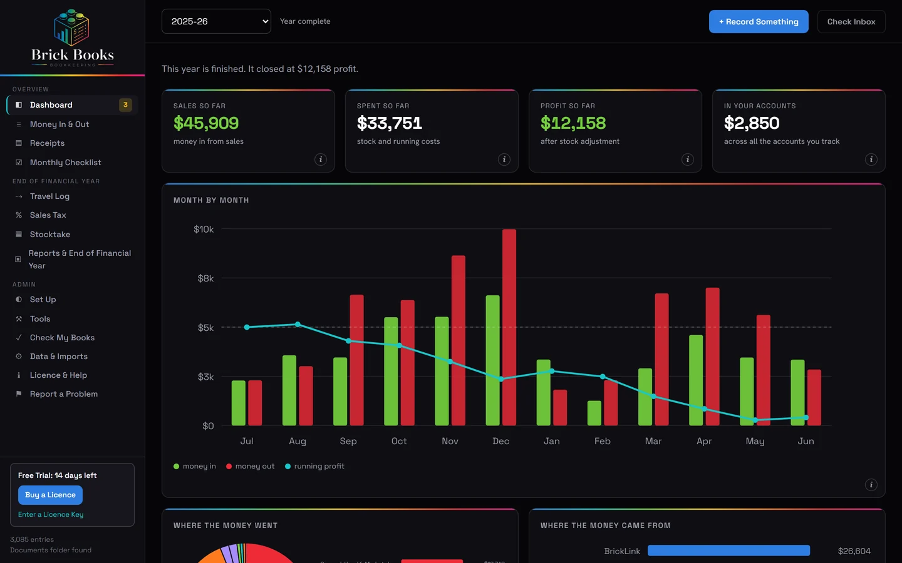This screenshot has height=563, width=902.
Task: Open info icon on Sales So Far card
Action: 321,160
